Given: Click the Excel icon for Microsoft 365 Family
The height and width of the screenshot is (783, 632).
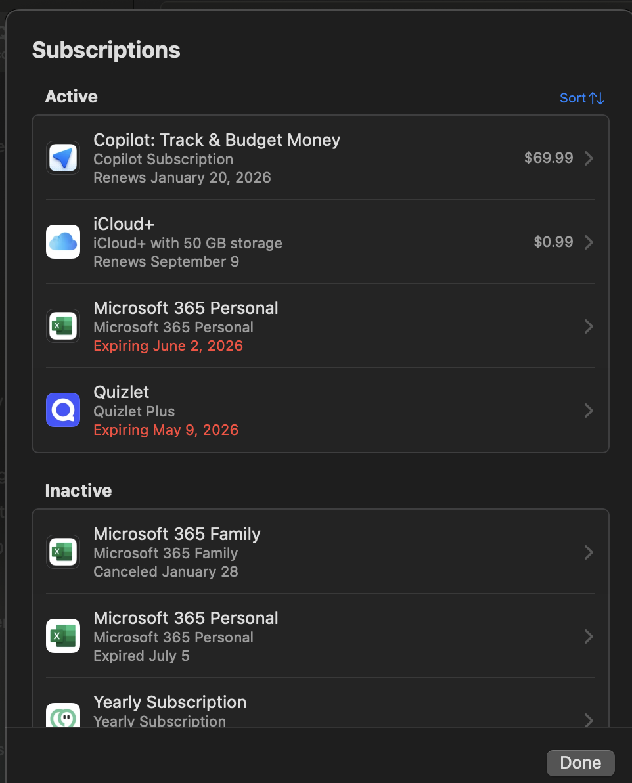Looking at the screenshot, I should 63,552.
